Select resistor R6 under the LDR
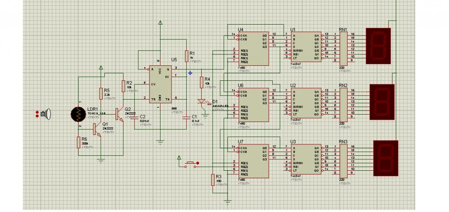The image size is (449, 212). pyautogui.click(x=78, y=142)
